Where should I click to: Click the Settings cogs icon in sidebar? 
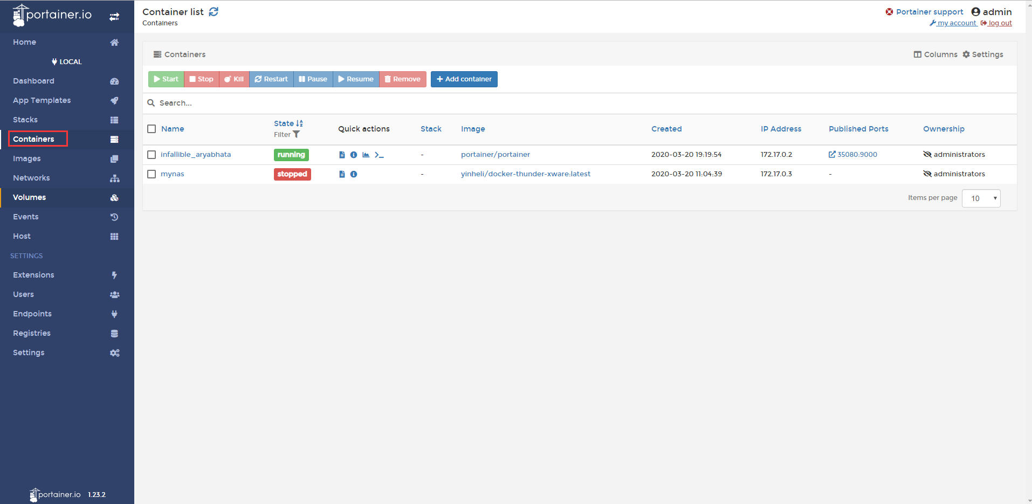pyautogui.click(x=114, y=353)
